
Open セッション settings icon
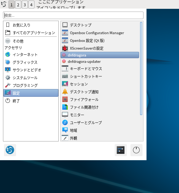click(x=65, y=84)
